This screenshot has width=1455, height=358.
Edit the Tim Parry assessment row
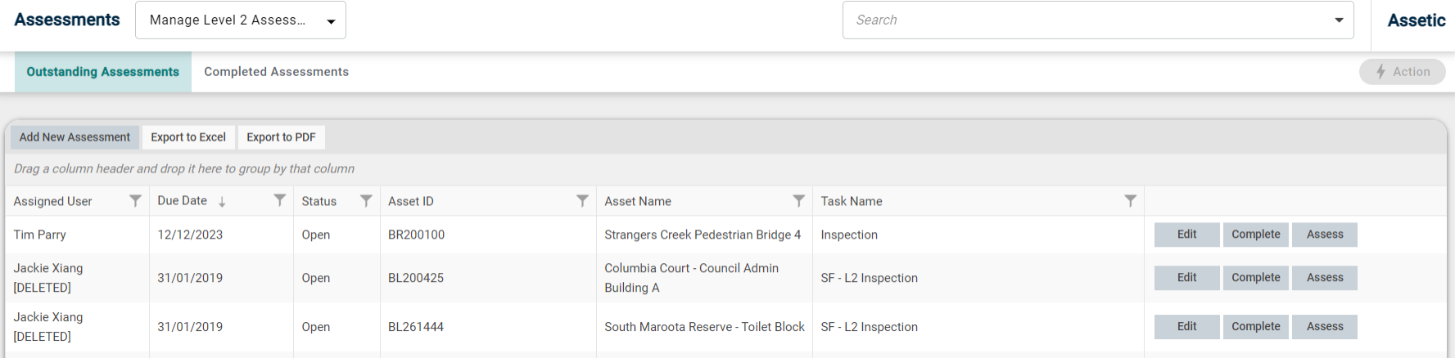click(x=1187, y=235)
